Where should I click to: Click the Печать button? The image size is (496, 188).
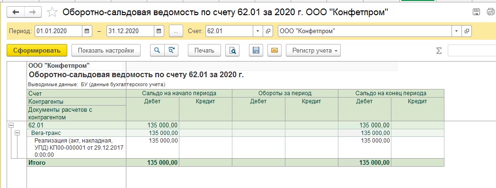204,50
